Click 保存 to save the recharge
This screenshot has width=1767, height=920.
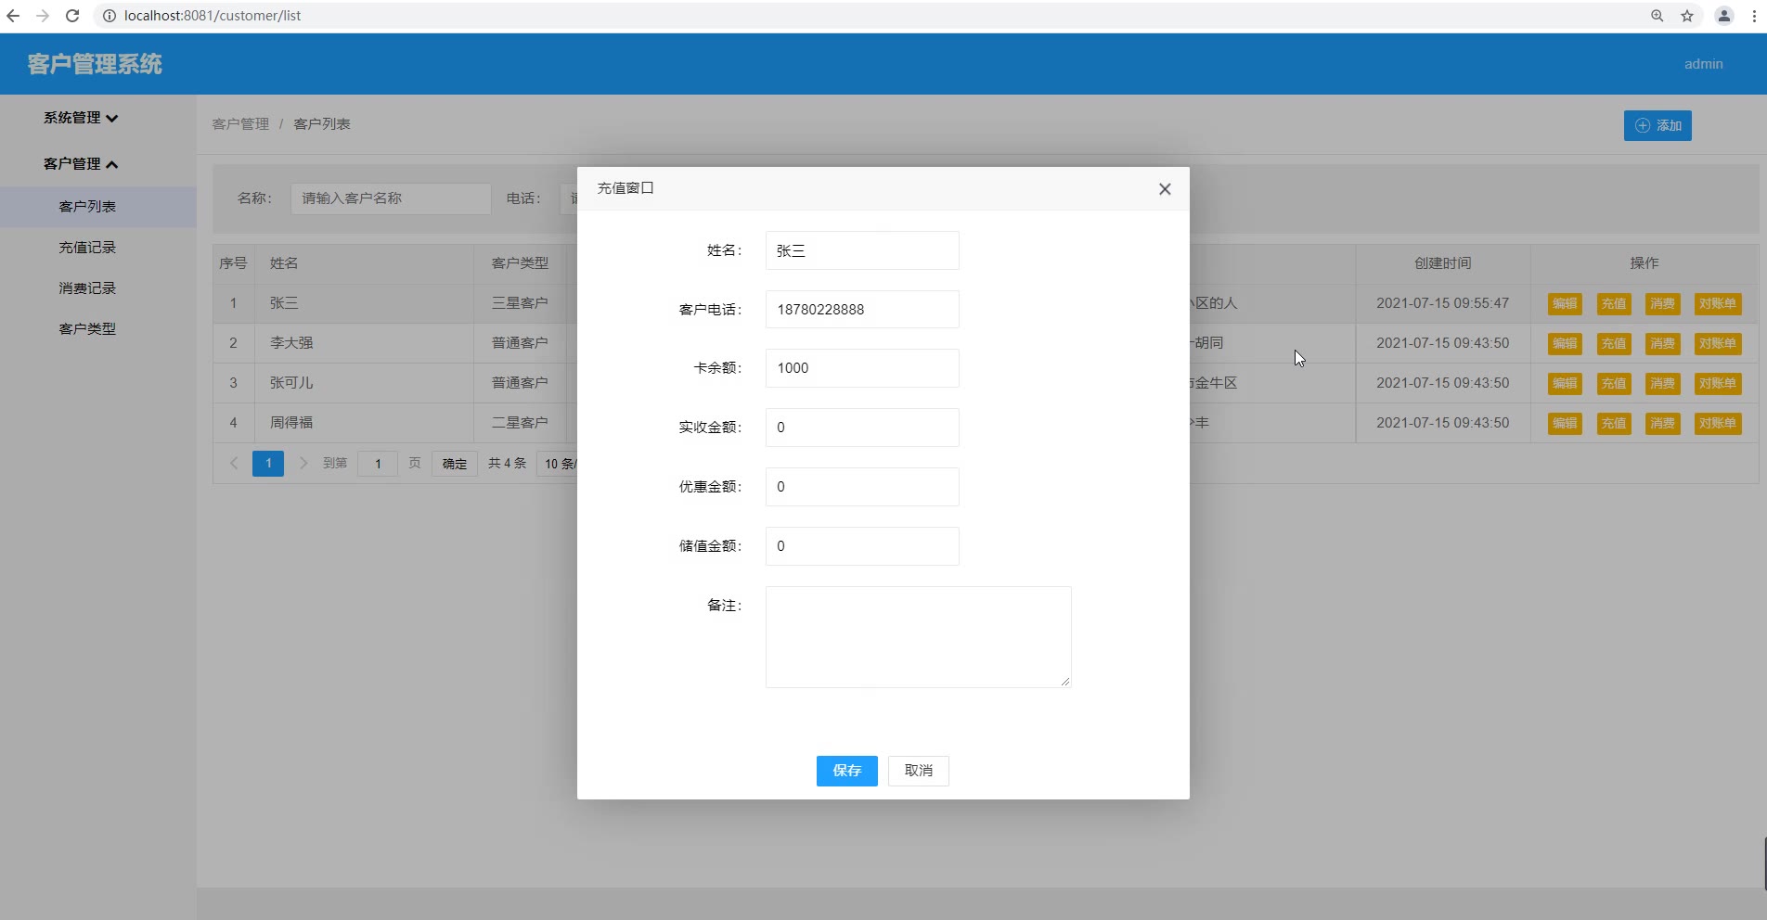pos(846,771)
